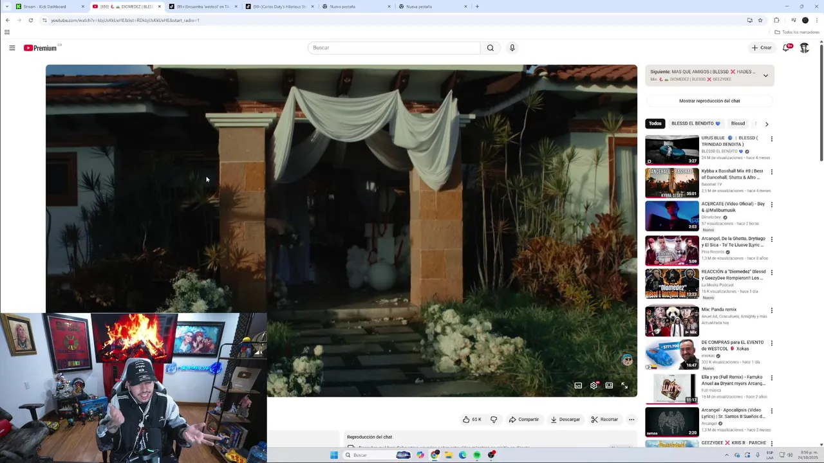Open Kybba Basshall Mix thumbnail
This screenshot has height=463, width=824.
click(672, 183)
